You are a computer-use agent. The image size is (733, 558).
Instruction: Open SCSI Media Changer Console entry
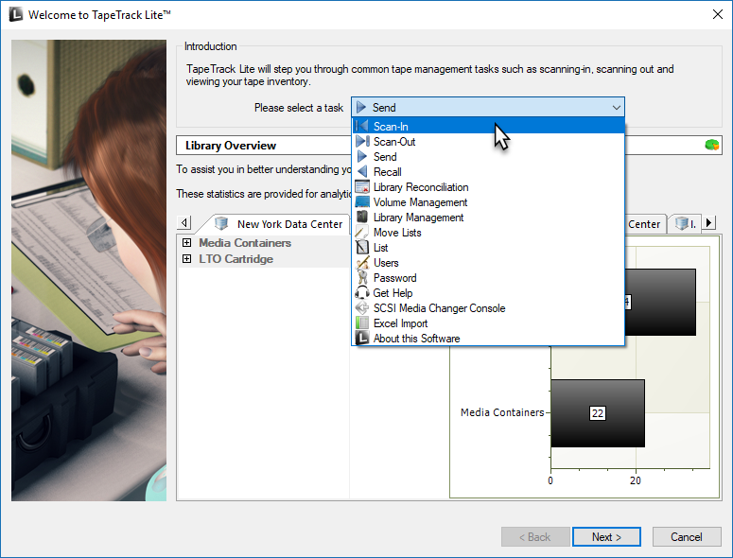click(488, 308)
